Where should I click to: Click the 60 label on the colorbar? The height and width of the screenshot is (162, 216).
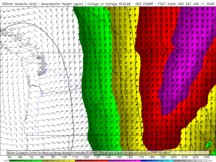[21, 157]
